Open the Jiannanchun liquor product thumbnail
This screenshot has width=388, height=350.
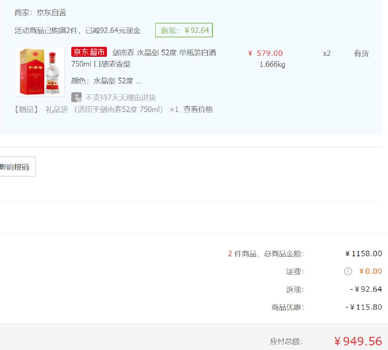click(40, 71)
